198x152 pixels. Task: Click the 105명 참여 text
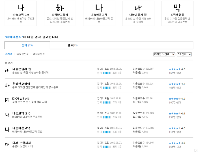(175, 102)
